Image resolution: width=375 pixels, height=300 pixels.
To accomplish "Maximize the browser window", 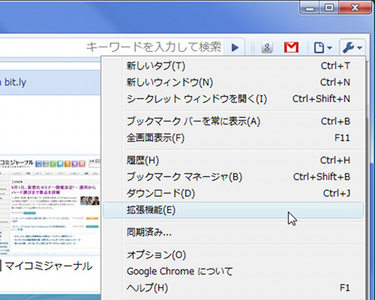I will point(329,8).
